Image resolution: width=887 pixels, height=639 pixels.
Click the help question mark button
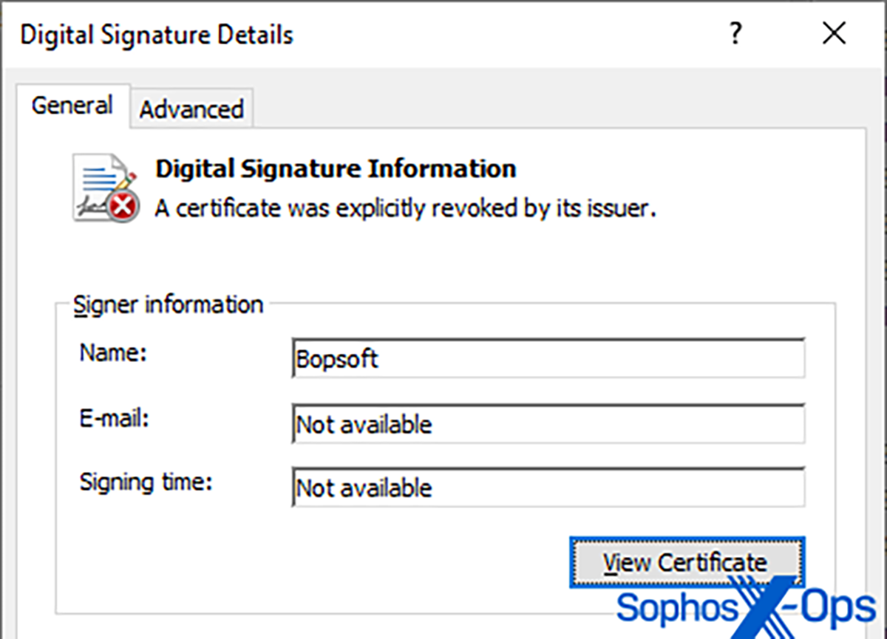tap(735, 34)
